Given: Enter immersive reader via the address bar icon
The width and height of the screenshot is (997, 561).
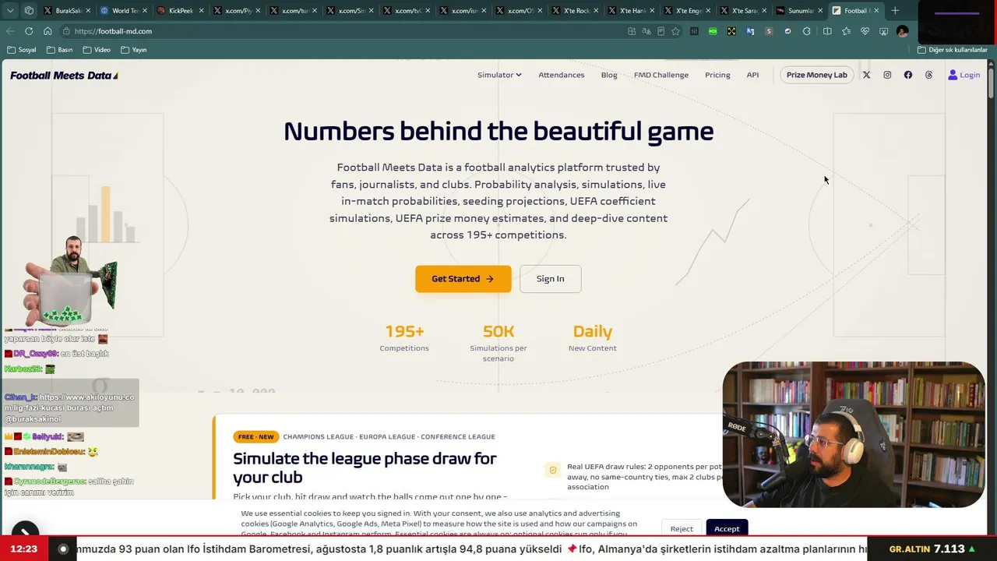Looking at the screenshot, I should click(661, 31).
